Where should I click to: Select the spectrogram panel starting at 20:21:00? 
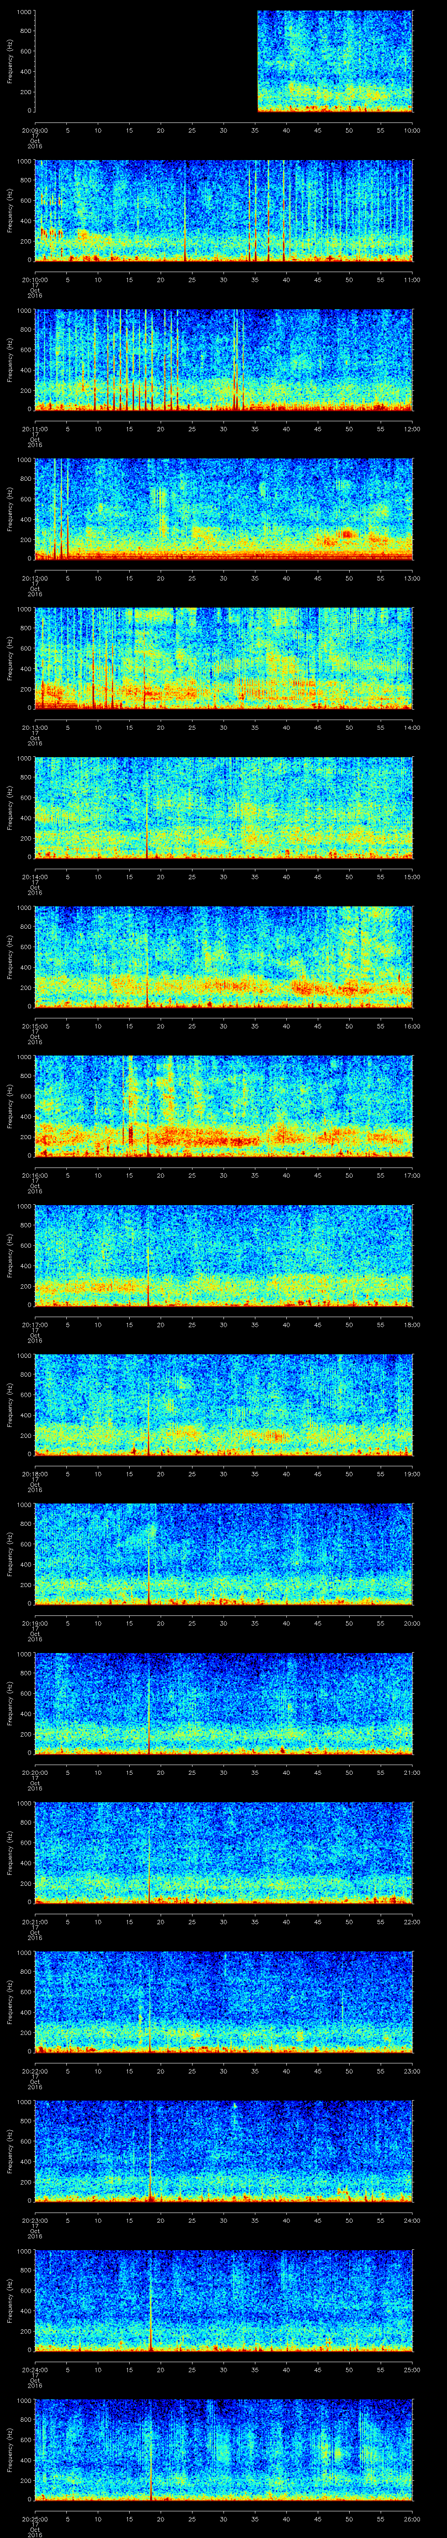point(224,1853)
